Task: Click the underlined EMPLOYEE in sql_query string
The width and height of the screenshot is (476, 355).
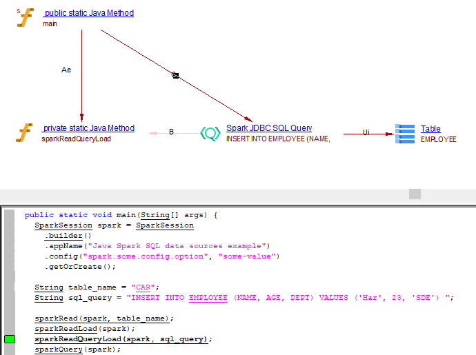Action: (x=208, y=298)
